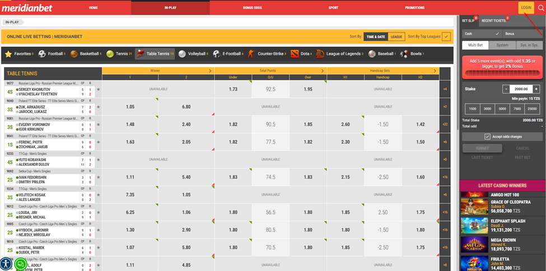Image resolution: width=546 pixels, height=271 pixels.
Task: Open Grace of Cleopatra game thumbnail
Action: coord(474,207)
